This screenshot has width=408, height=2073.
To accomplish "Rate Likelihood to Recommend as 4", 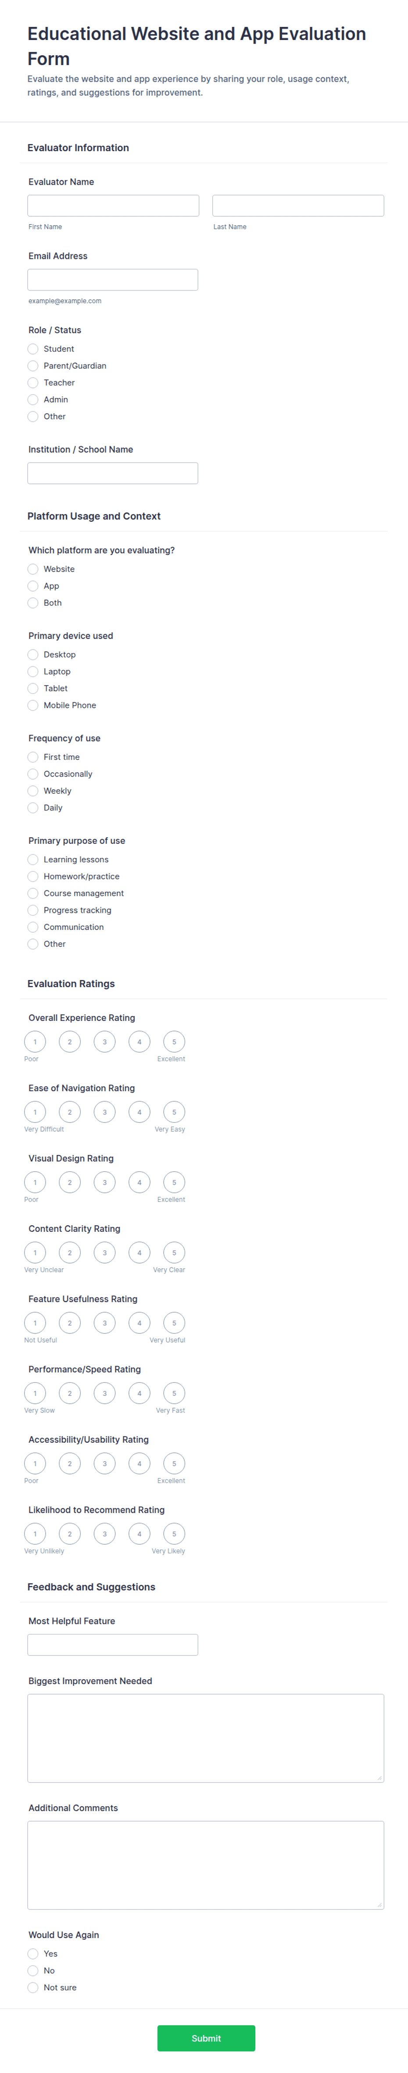I will click(139, 1534).
